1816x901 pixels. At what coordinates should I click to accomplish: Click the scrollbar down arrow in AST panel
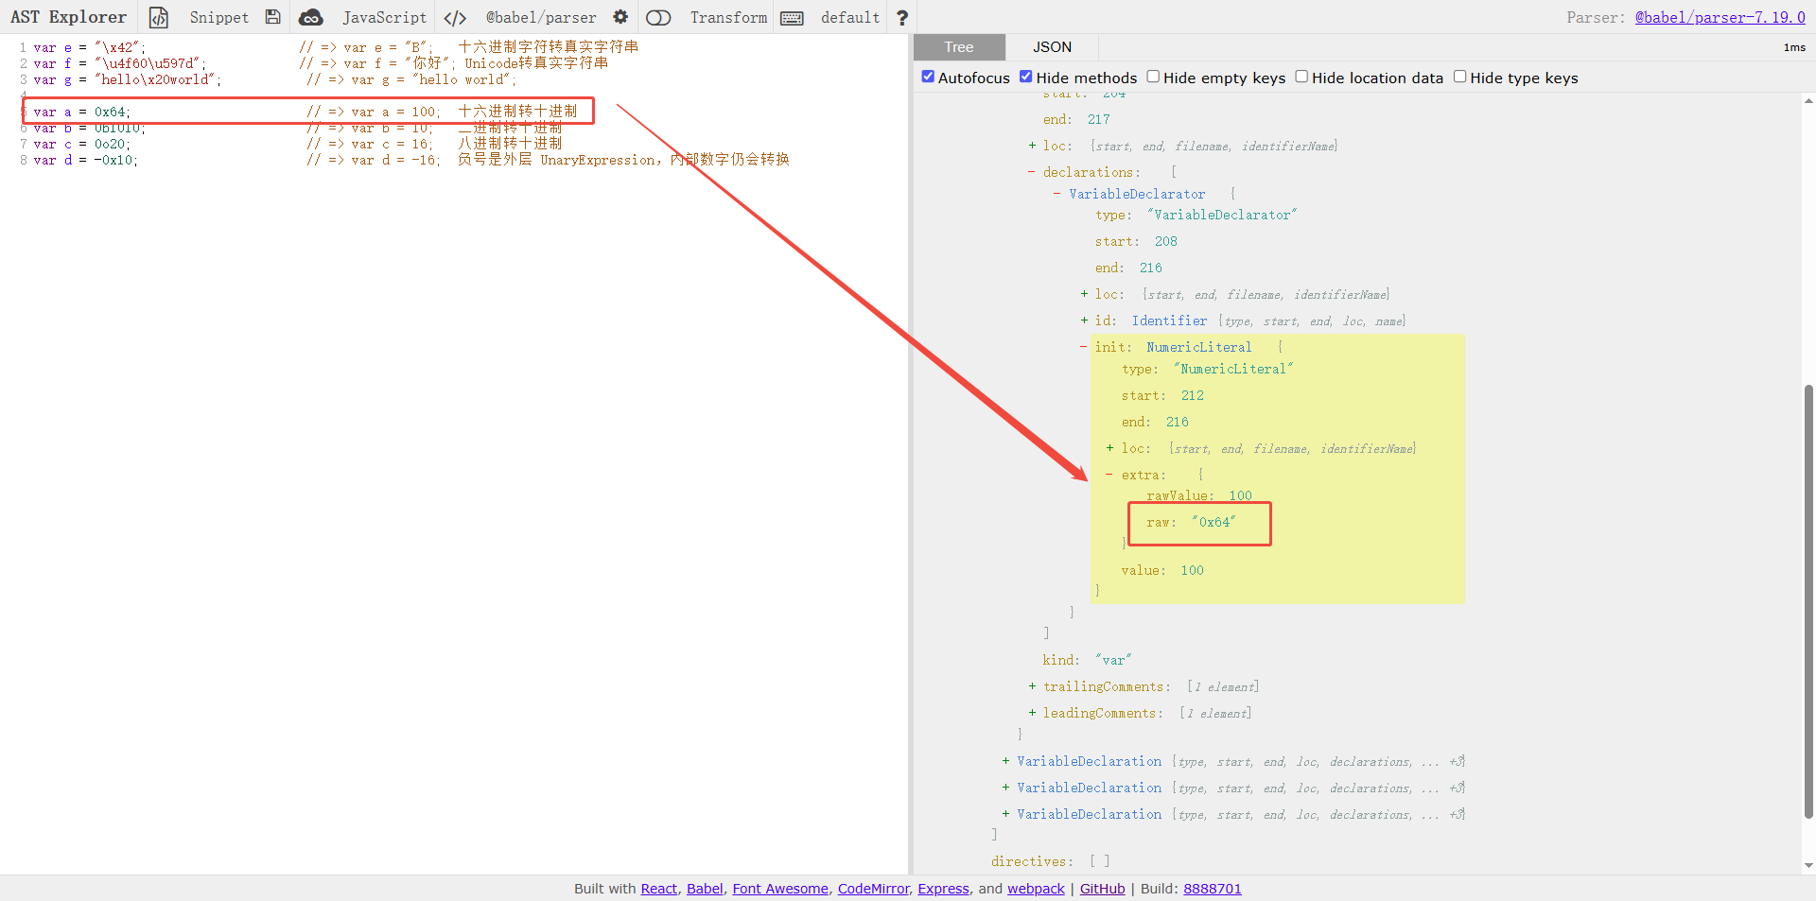(x=1808, y=865)
